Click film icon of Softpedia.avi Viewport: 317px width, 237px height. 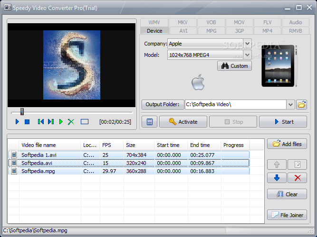point(14,163)
